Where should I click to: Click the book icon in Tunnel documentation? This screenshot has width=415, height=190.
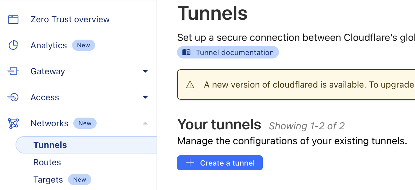pos(186,52)
